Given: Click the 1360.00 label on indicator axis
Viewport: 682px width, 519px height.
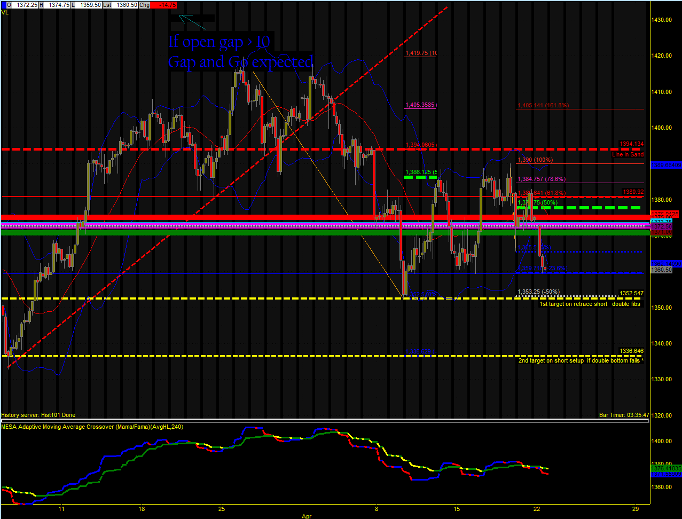Looking at the screenshot, I should click(x=661, y=487).
